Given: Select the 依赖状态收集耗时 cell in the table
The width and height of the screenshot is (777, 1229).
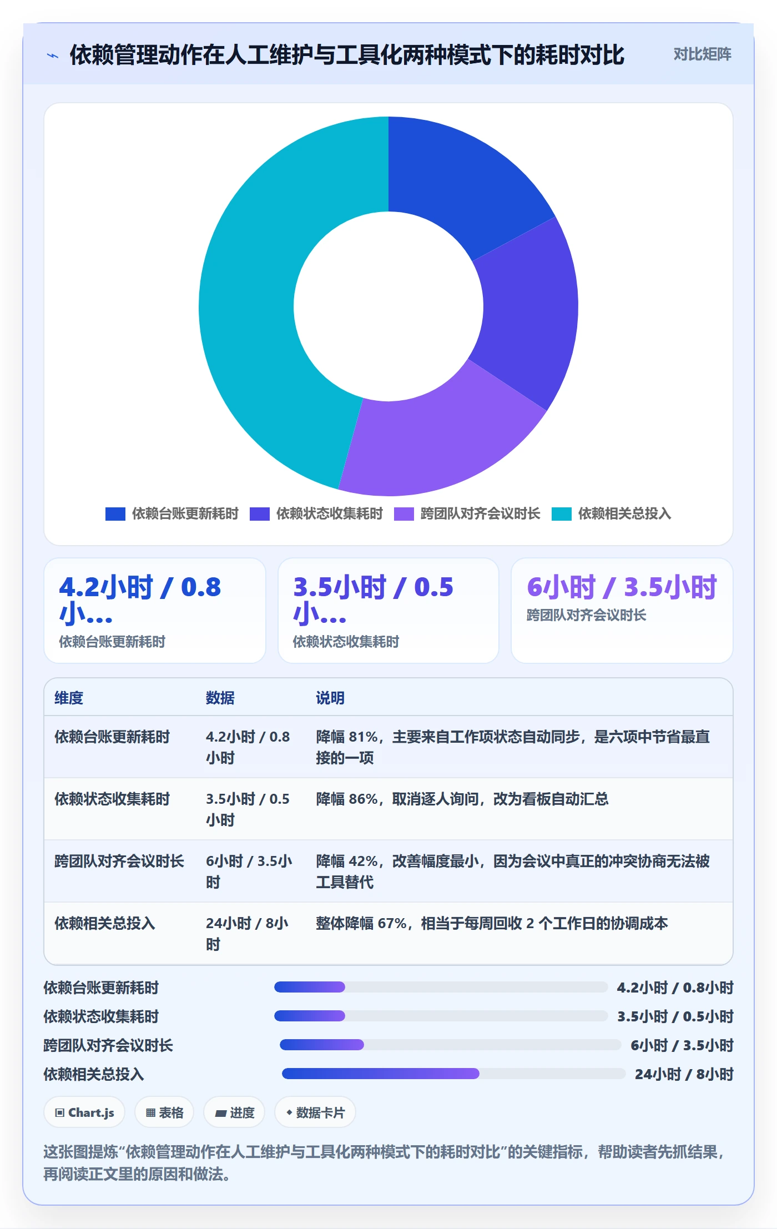Looking at the screenshot, I should pos(112,799).
